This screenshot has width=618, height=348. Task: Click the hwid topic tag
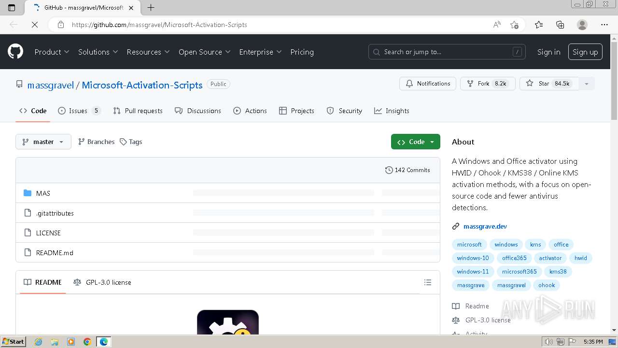[581, 258]
